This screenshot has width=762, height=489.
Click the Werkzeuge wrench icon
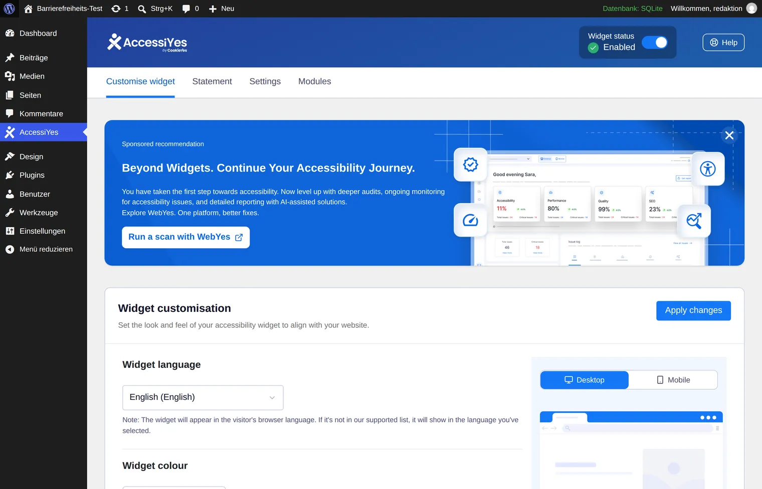pyautogui.click(x=10, y=213)
